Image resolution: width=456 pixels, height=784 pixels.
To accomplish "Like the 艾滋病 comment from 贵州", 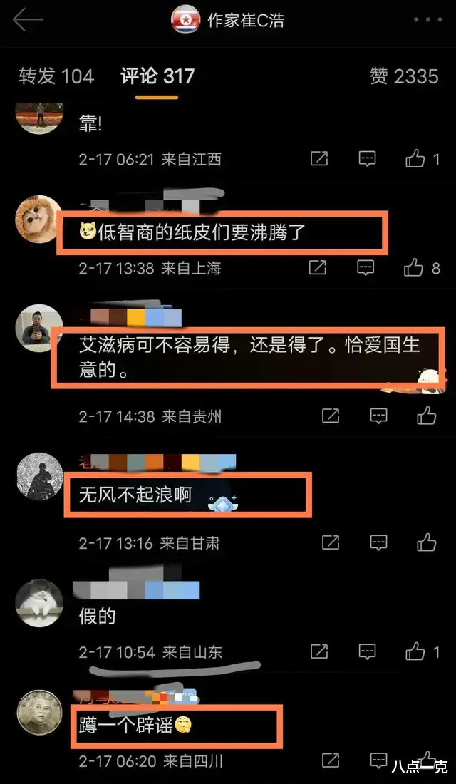I will pyautogui.click(x=427, y=416).
